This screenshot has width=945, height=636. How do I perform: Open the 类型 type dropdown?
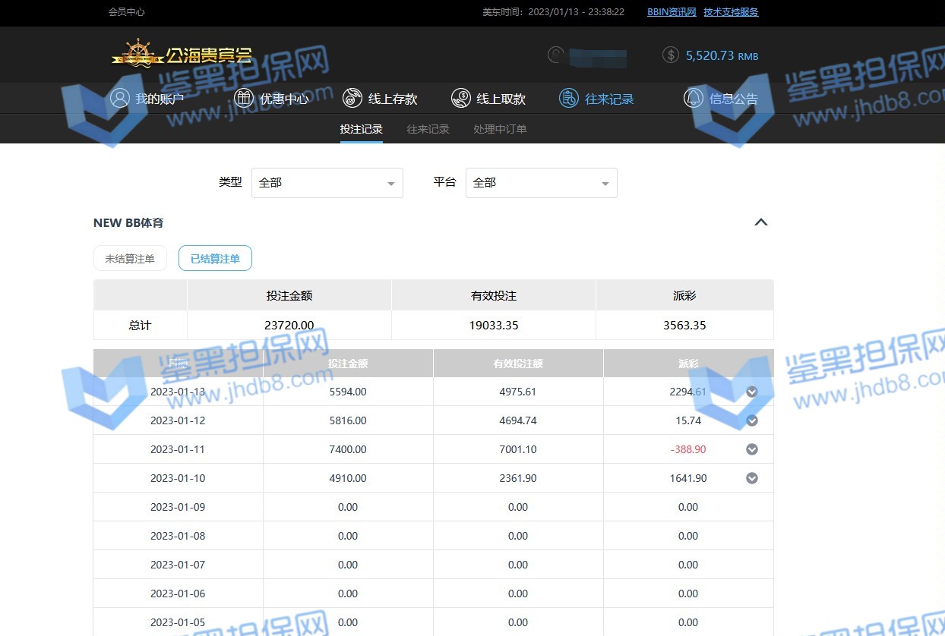point(327,183)
